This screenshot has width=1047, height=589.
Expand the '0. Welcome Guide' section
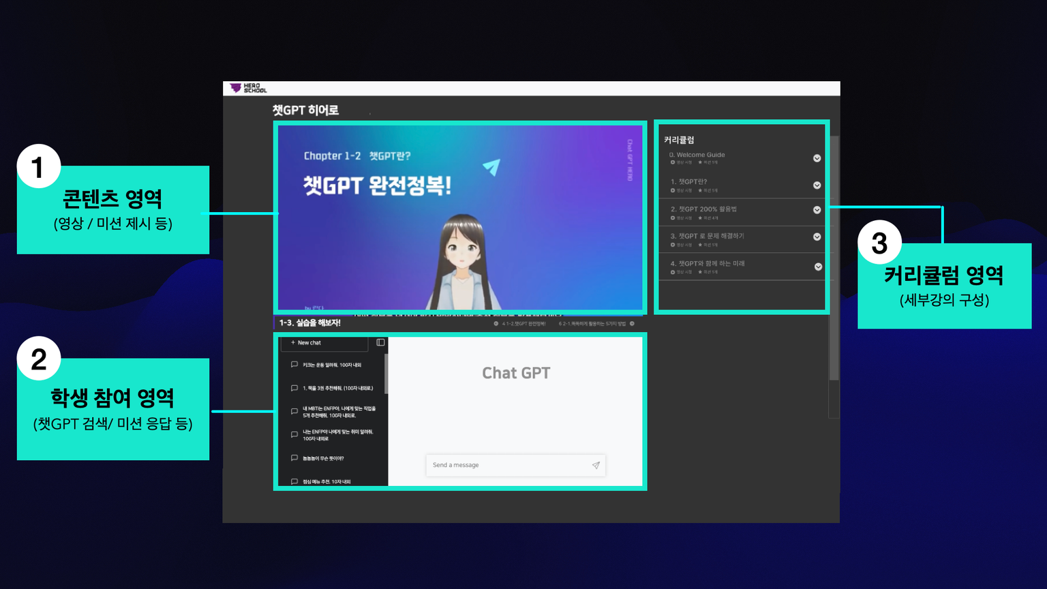[x=817, y=158]
